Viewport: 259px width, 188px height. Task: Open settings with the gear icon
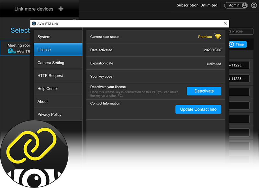click(x=254, y=5)
